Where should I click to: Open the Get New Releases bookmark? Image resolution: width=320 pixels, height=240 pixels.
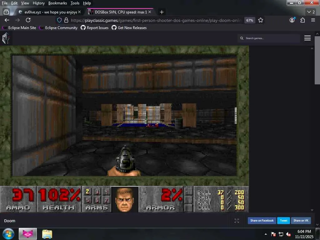click(x=129, y=28)
